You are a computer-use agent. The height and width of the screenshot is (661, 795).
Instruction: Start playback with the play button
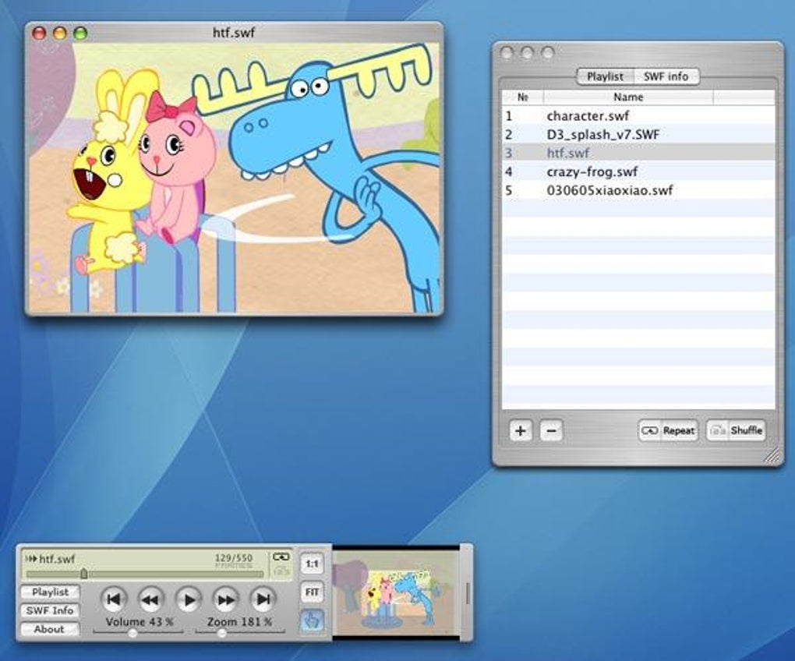tap(188, 599)
